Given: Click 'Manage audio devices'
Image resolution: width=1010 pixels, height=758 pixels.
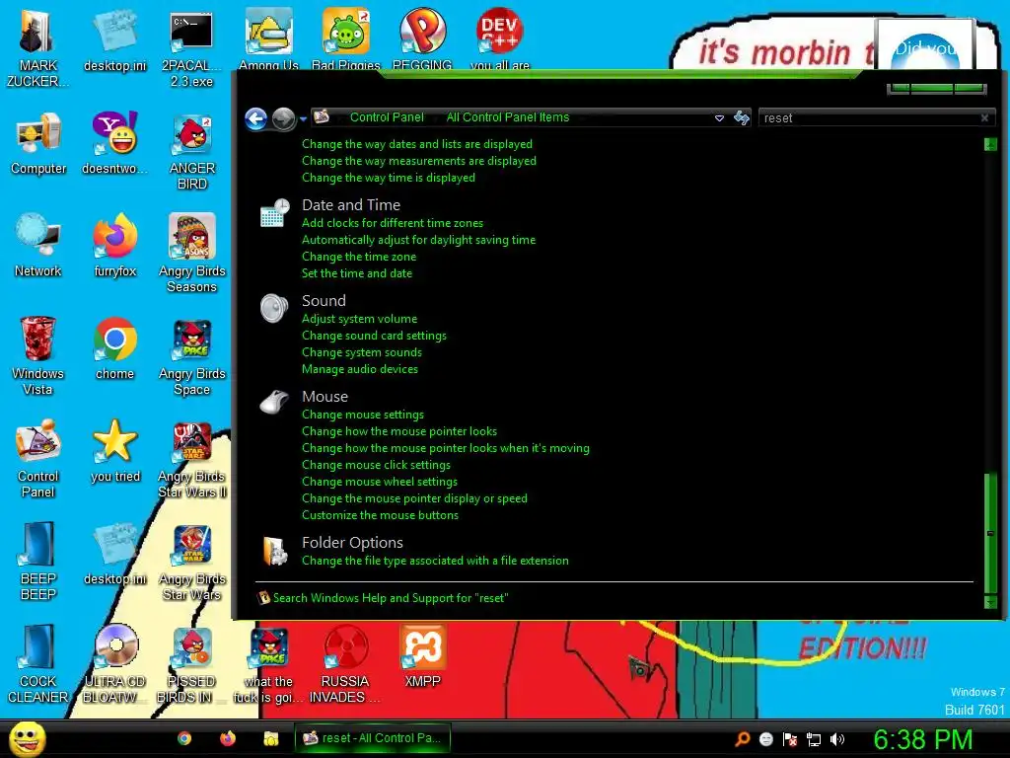Looking at the screenshot, I should tap(360, 369).
